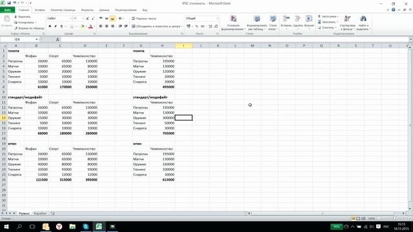
Task: Expand the formula bar
Action: (x=410, y=39)
